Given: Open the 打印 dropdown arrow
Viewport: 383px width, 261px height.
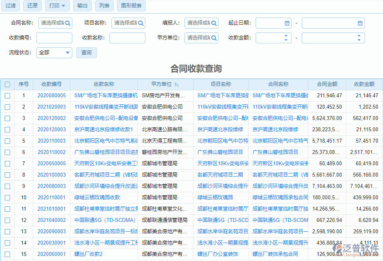Looking at the screenshot, I should click(x=63, y=6).
